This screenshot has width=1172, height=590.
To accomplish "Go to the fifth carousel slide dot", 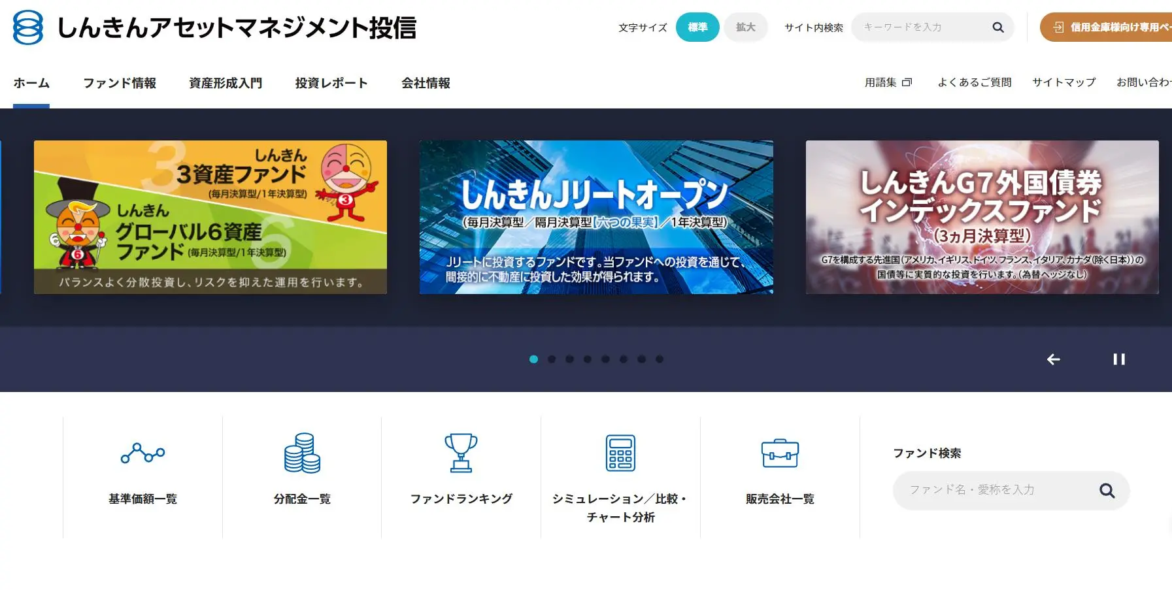I will 605,359.
